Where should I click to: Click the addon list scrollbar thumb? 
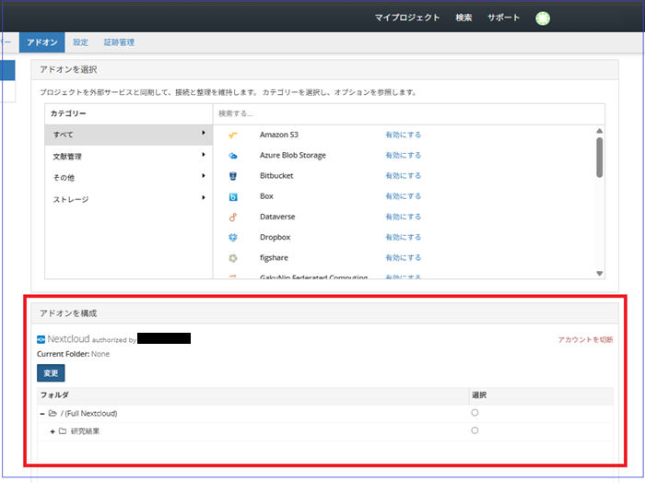pos(600,156)
